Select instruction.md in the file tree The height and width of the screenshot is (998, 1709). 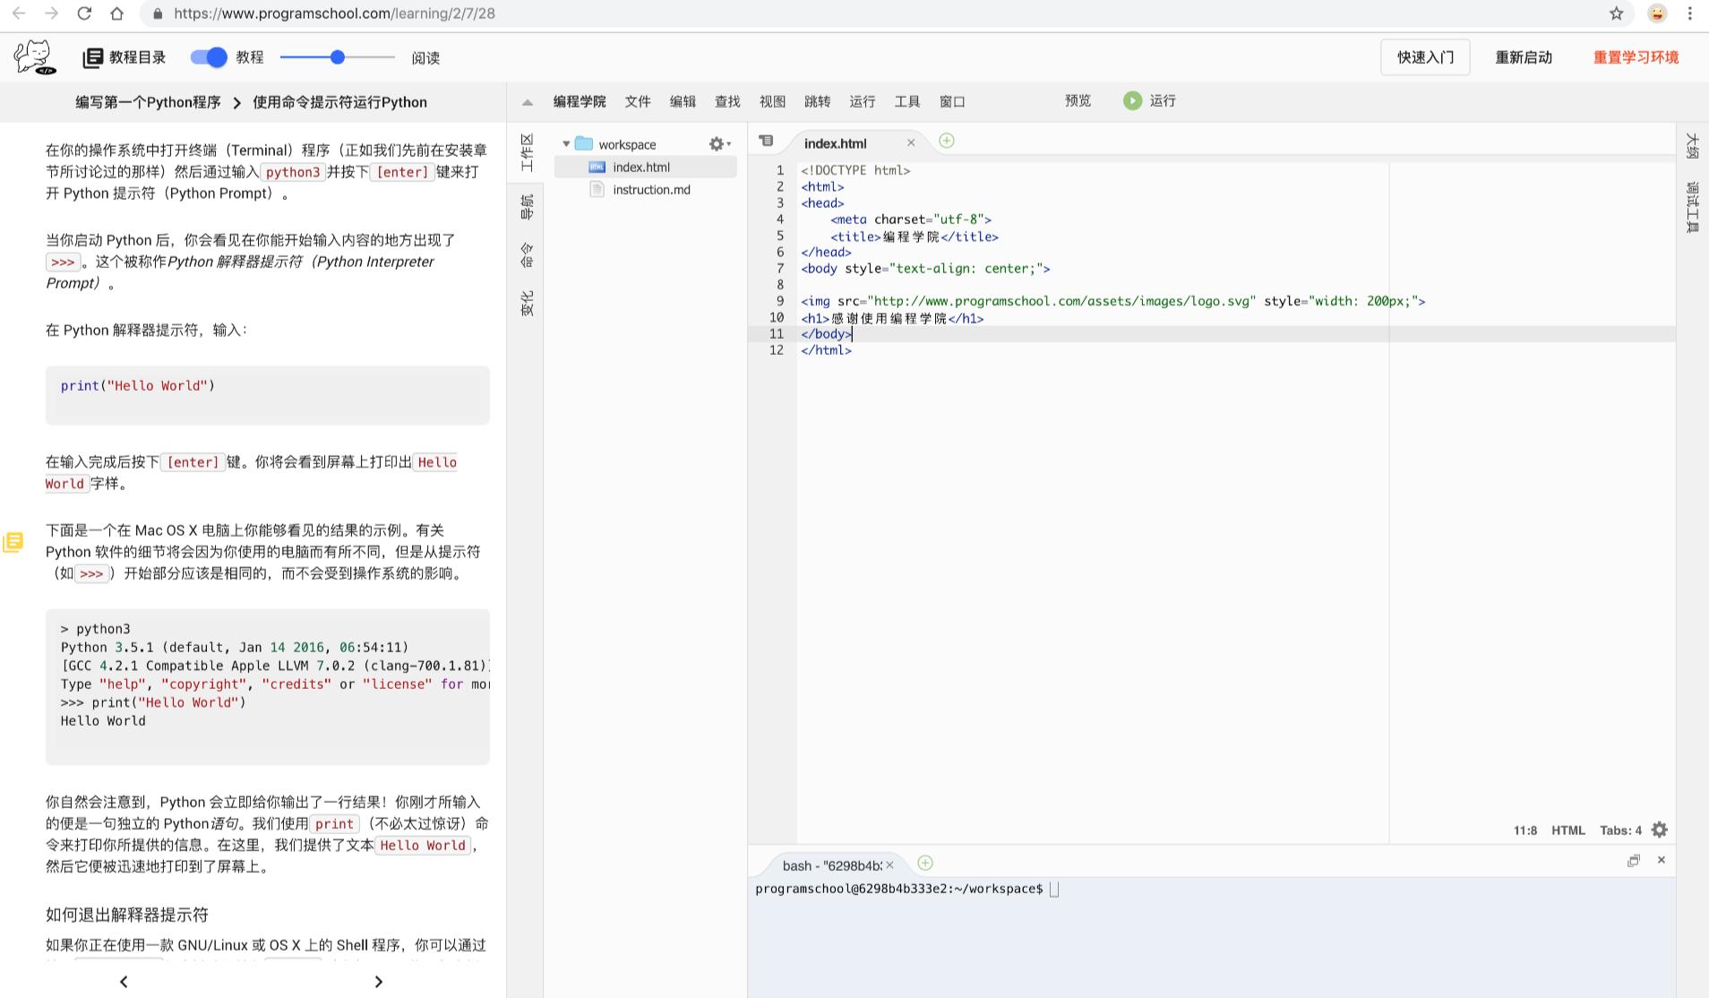coord(651,190)
